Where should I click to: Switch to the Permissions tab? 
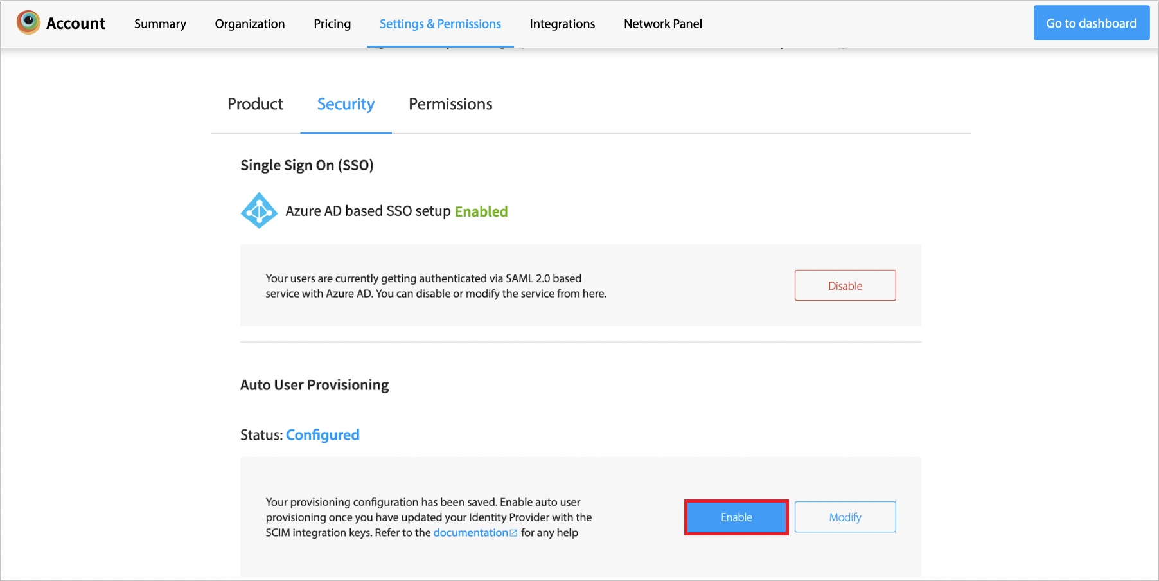point(450,104)
